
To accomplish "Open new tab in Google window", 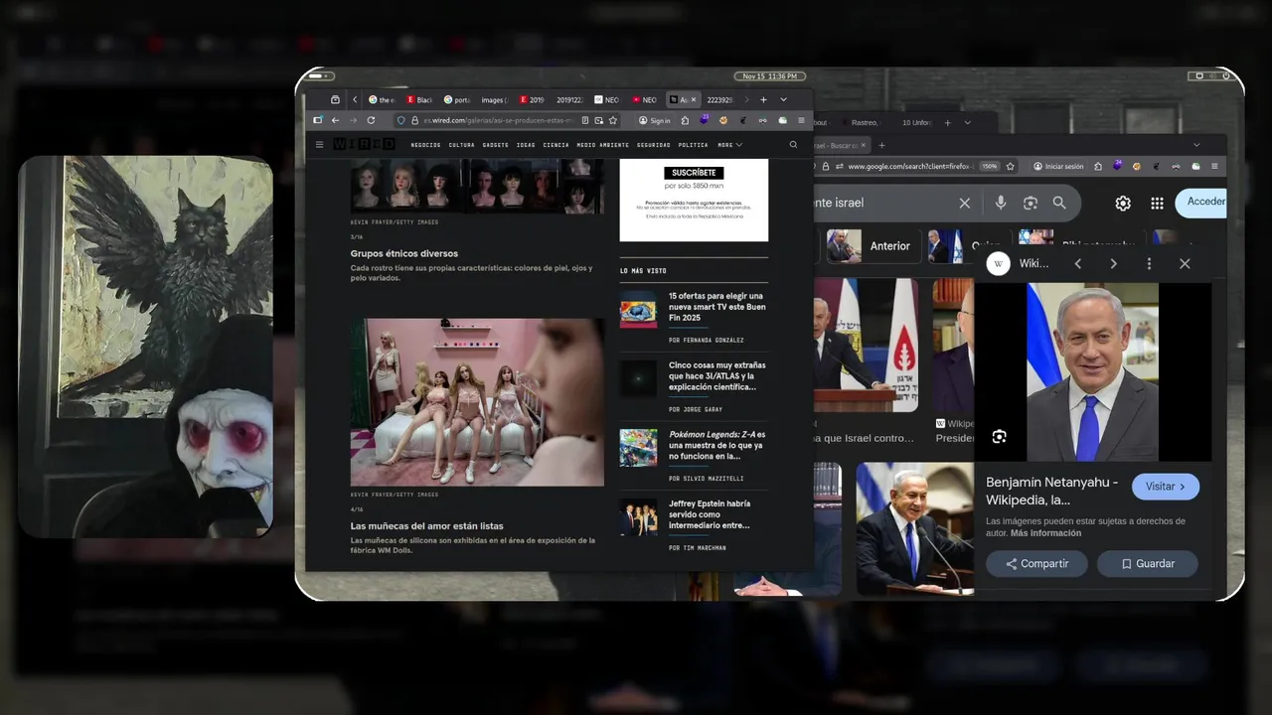I will [881, 145].
